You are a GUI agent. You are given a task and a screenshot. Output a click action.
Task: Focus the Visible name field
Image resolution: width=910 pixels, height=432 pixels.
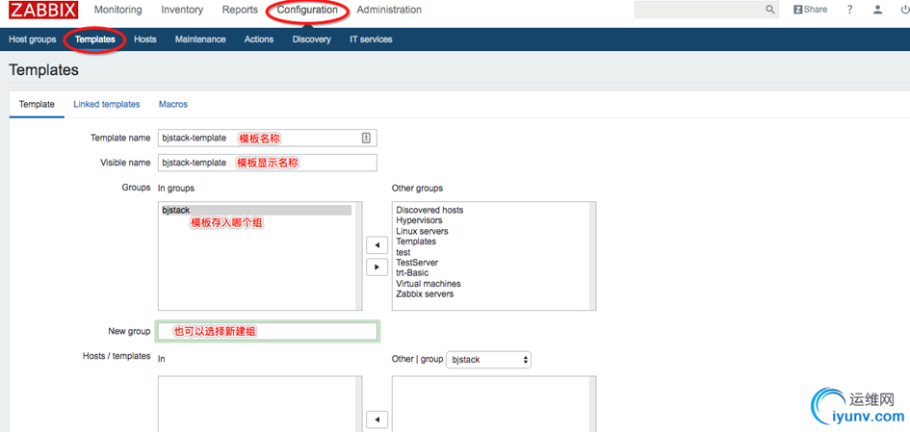(268, 163)
